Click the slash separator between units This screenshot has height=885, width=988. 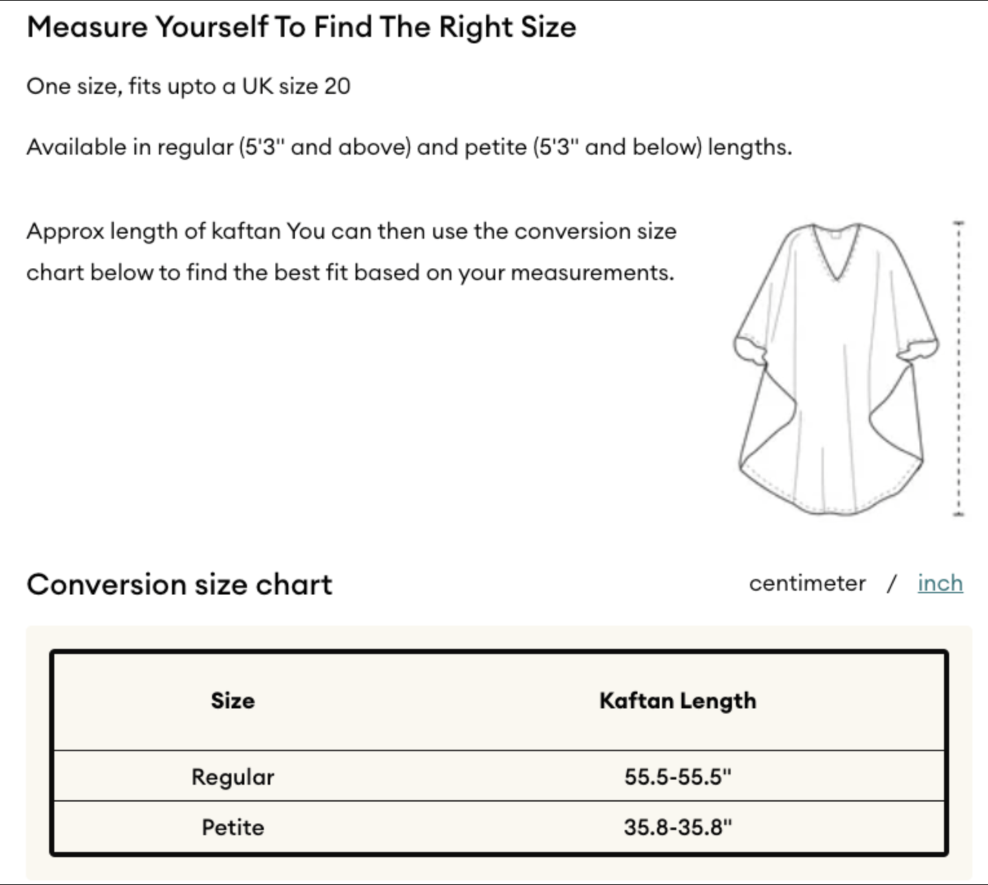[892, 584]
